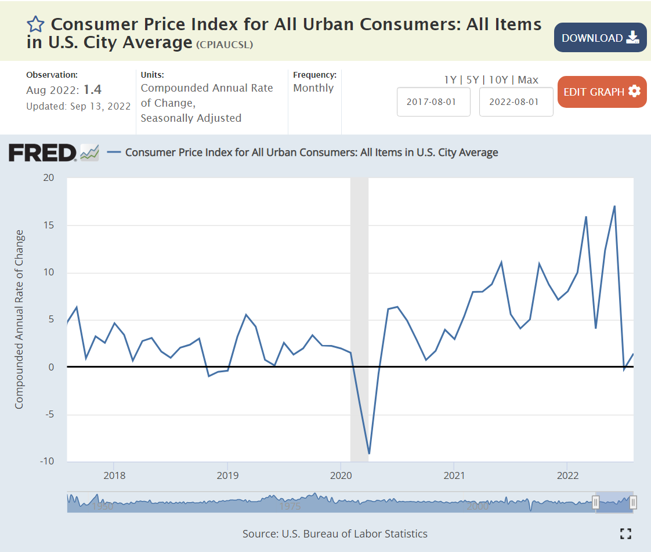
Task: Click the blue legend line swatch
Action: pyautogui.click(x=114, y=152)
